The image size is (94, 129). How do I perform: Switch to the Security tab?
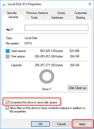(x=12, y=13)
